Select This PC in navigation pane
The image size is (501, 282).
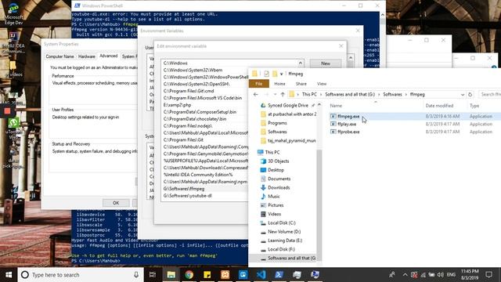[x=272, y=152]
